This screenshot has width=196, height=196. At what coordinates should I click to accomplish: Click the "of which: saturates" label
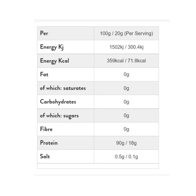pos(63,88)
